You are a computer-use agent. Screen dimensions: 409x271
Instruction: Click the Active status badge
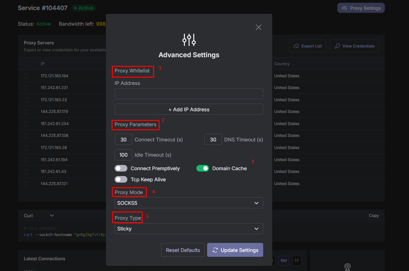click(x=84, y=8)
